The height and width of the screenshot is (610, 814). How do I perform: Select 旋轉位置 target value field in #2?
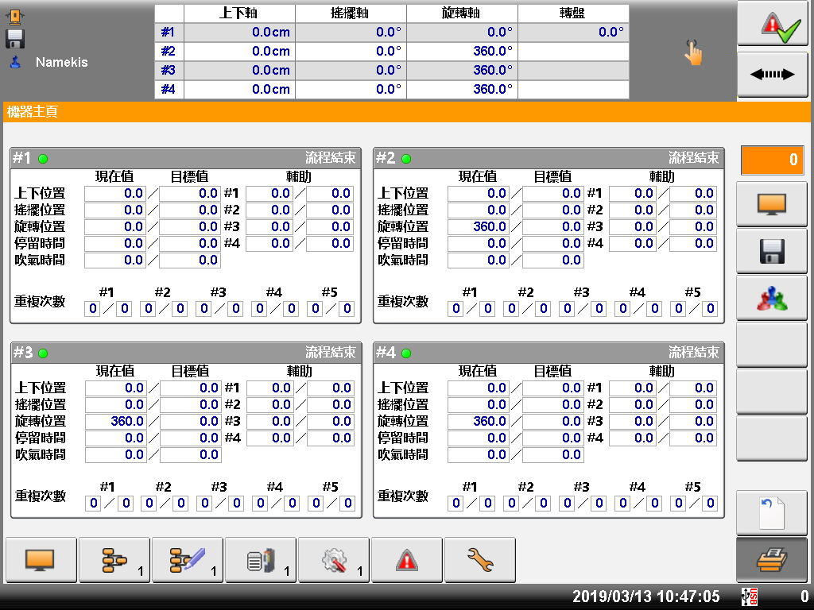(552, 226)
